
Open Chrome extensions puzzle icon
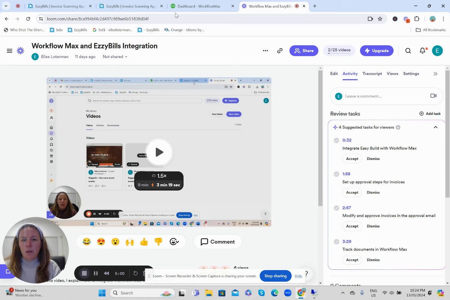(x=417, y=19)
